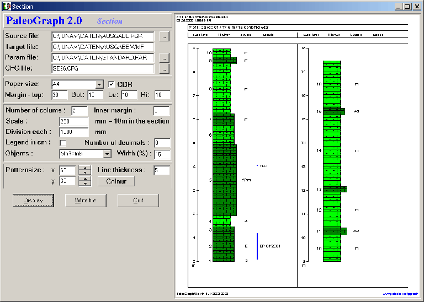Image resolution: width=424 pixels, height=302 pixels.
Task: Increase Patternsize x with up arrow
Action: coord(84,168)
